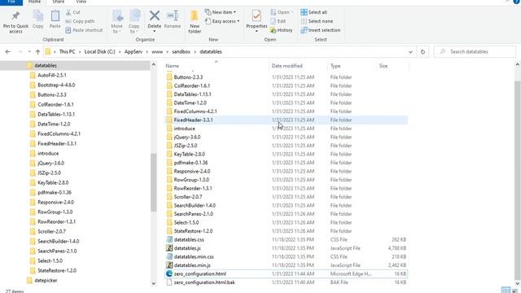
Task: Expand the Properties dropdown arrow
Action: pos(256,31)
